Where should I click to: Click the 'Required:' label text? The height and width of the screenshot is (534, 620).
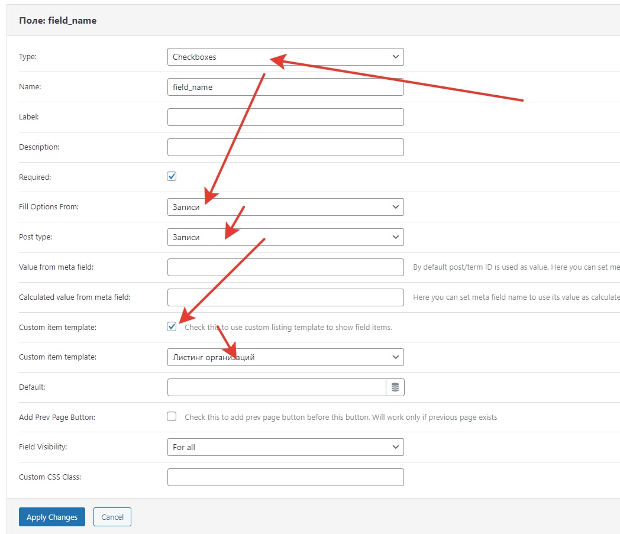pyautogui.click(x=35, y=177)
